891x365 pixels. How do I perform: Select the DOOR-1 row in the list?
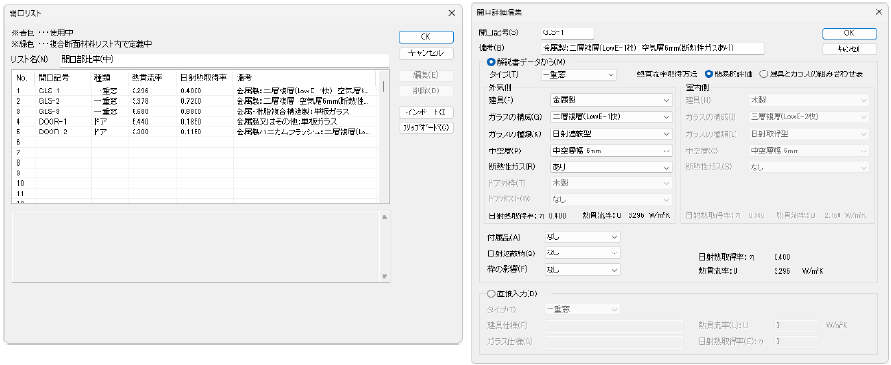click(x=194, y=121)
